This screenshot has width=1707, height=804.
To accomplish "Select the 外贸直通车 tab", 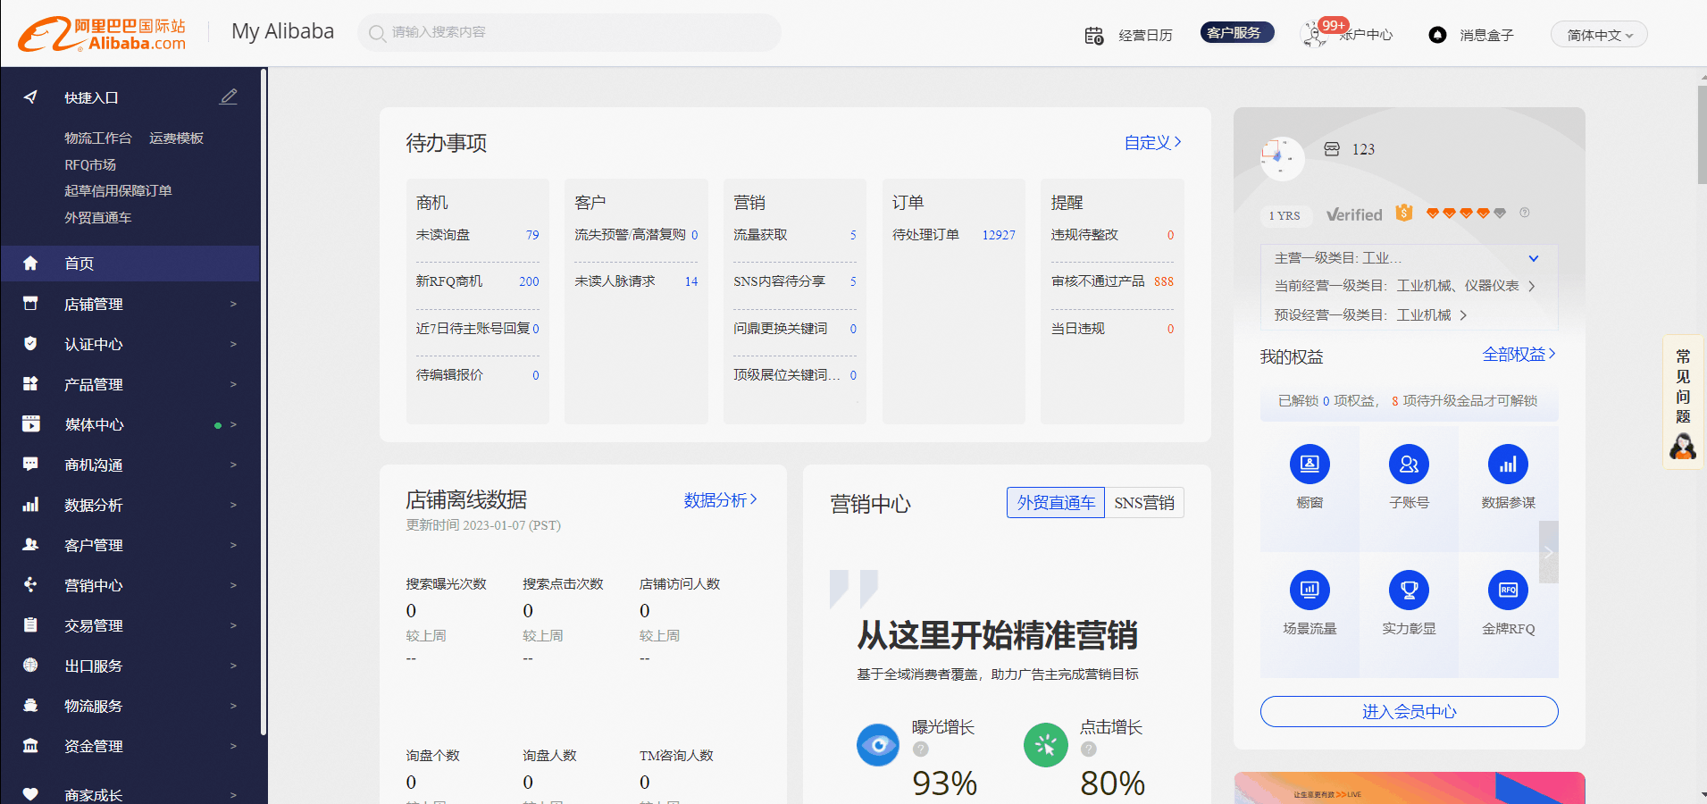I will 1056,503.
